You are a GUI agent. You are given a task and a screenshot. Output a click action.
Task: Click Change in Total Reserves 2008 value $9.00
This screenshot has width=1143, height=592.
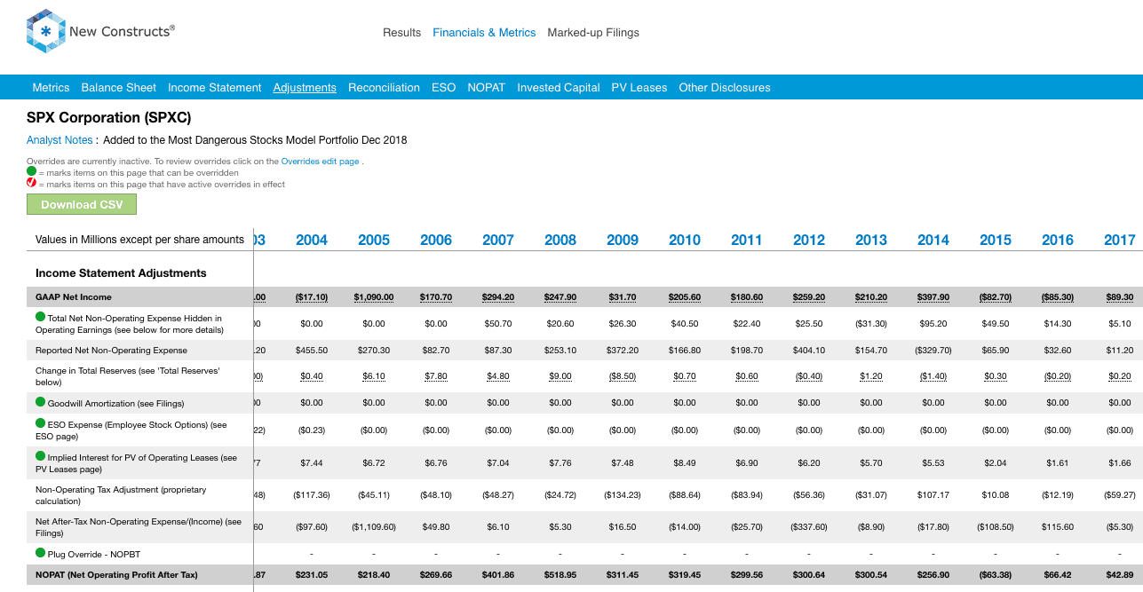coord(560,376)
